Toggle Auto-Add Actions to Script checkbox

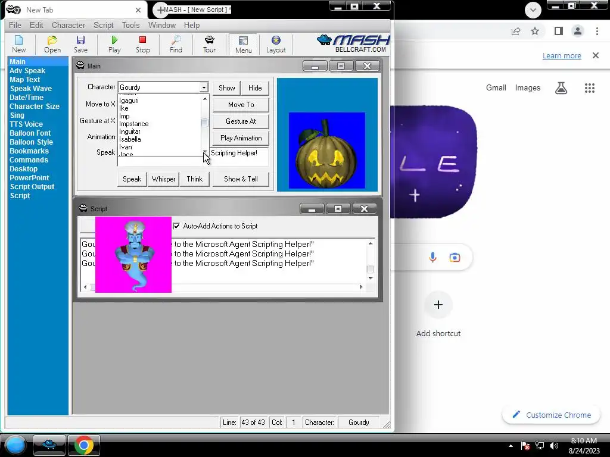click(176, 226)
